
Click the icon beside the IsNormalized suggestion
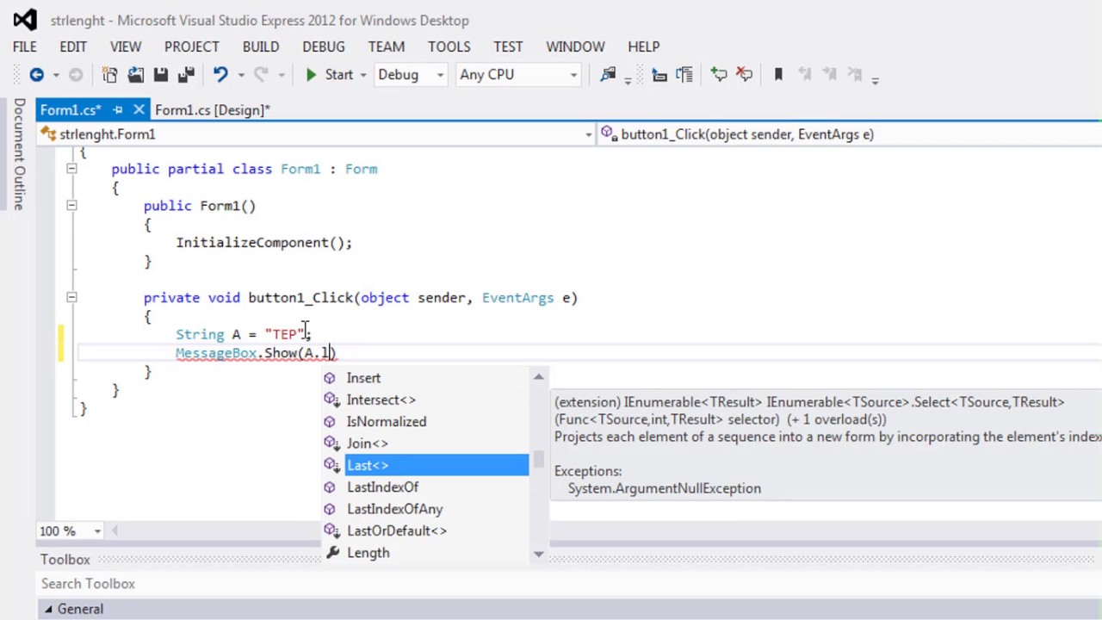330,422
